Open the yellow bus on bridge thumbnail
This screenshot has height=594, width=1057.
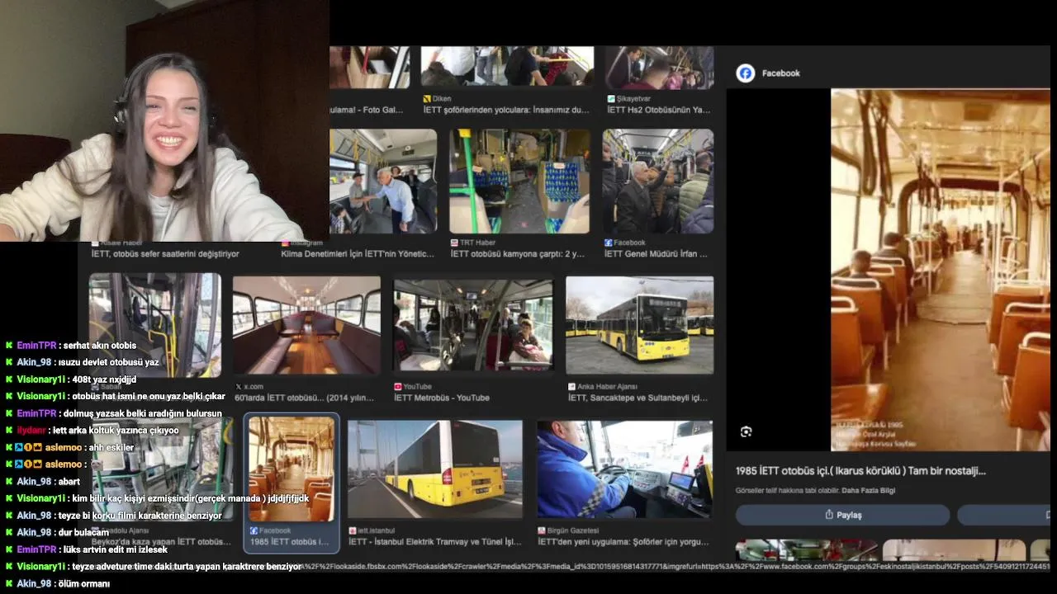435,469
